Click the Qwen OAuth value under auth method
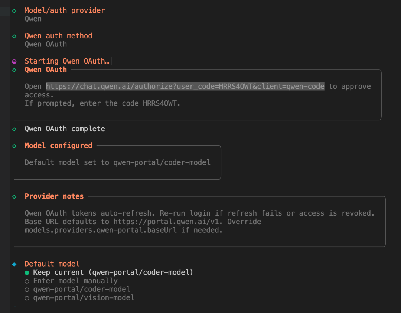 point(46,44)
